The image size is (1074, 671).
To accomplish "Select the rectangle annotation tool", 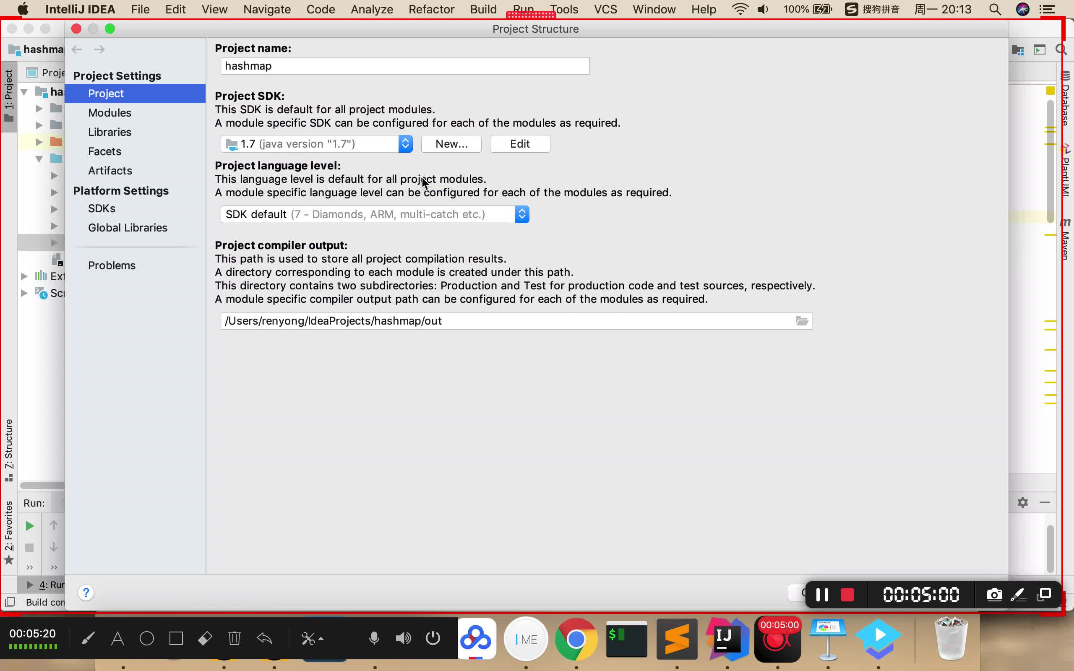I will (x=176, y=638).
